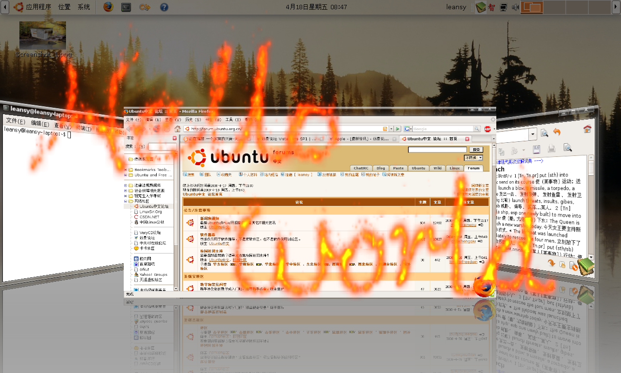
Task: Launch Firefox from the top panel
Action: tap(108, 7)
